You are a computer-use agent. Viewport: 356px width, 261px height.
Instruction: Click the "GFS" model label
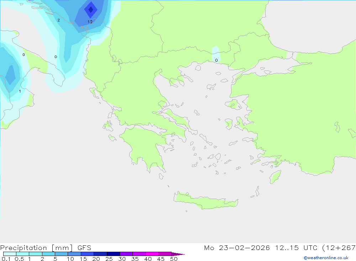(84, 248)
